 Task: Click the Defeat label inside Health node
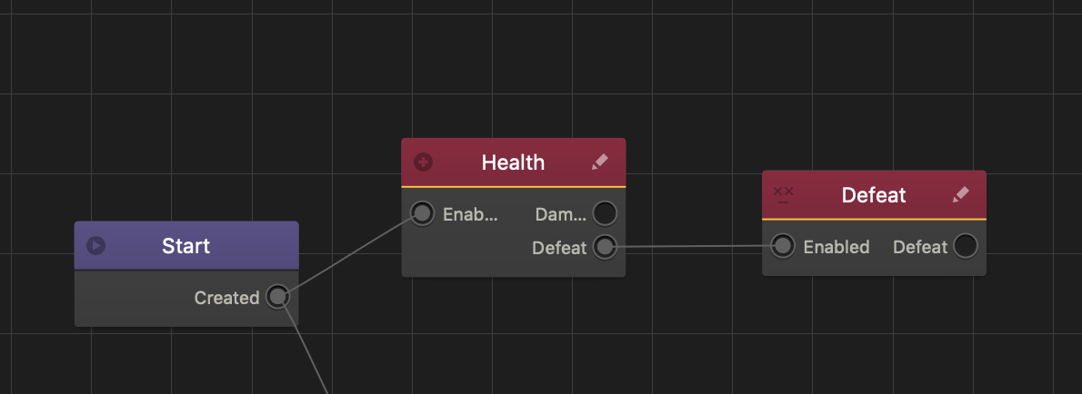pos(559,247)
